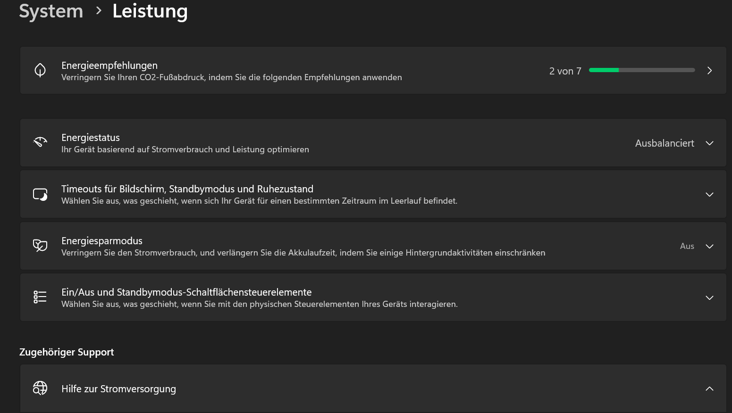Expand Ein/Aus und Standbymodus section chevron
The image size is (732, 413).
tap(709, 297)
